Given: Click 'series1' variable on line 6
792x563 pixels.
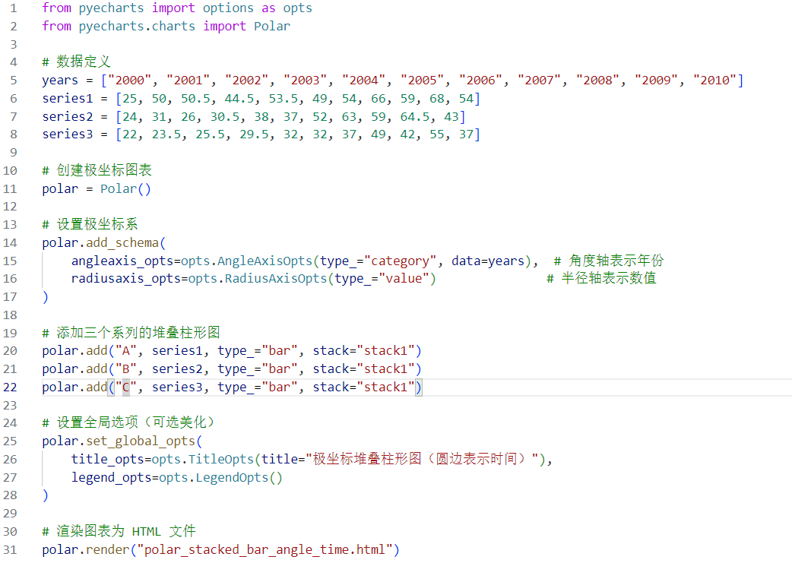Looking at the screenshot, I should click(x=68, y=99).
